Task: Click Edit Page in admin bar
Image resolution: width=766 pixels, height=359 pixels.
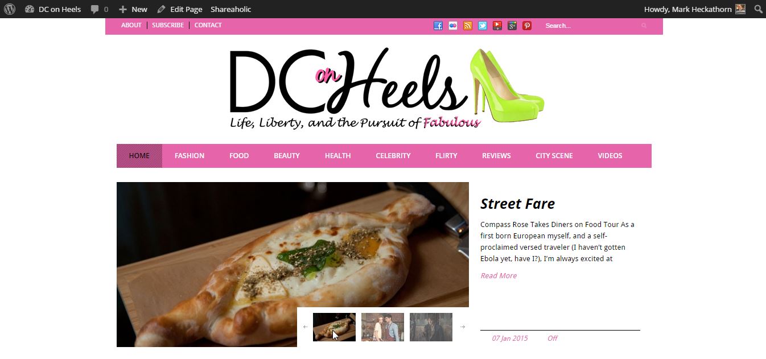Action: [179, 9]
